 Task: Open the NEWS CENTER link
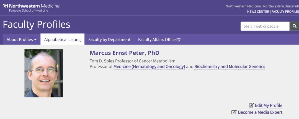[x=258, y=12]
